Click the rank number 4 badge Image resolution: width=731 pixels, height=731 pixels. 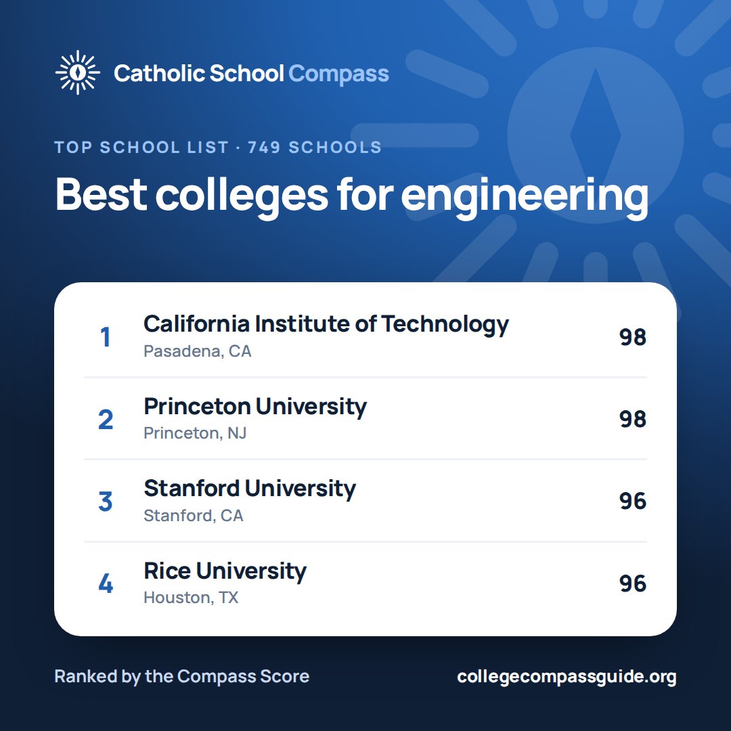(106, 583)
